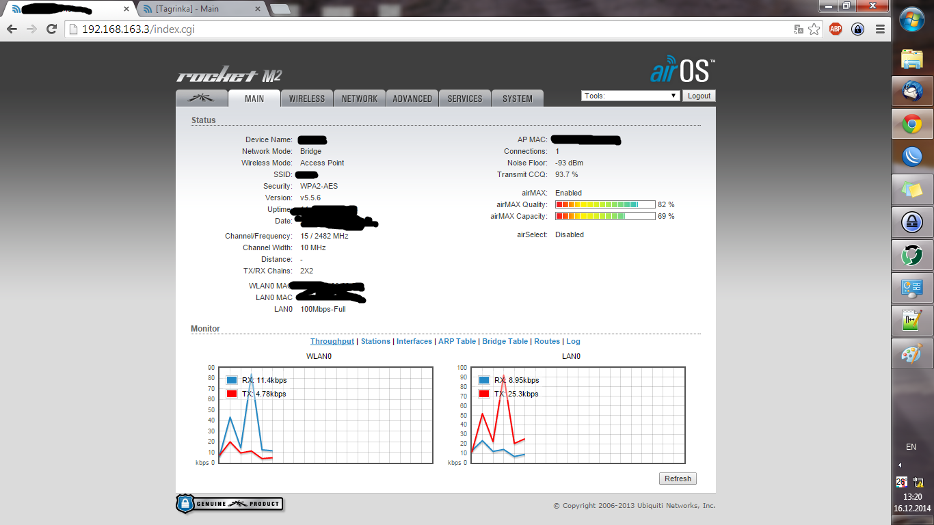The height and width of the screenshot is (525, 934).
Task: Open Paint from the taskbar
Action: click(x=912, y=353)
